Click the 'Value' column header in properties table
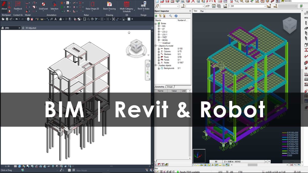Screen dimensions: 308x173 click(x=174, y=91)
